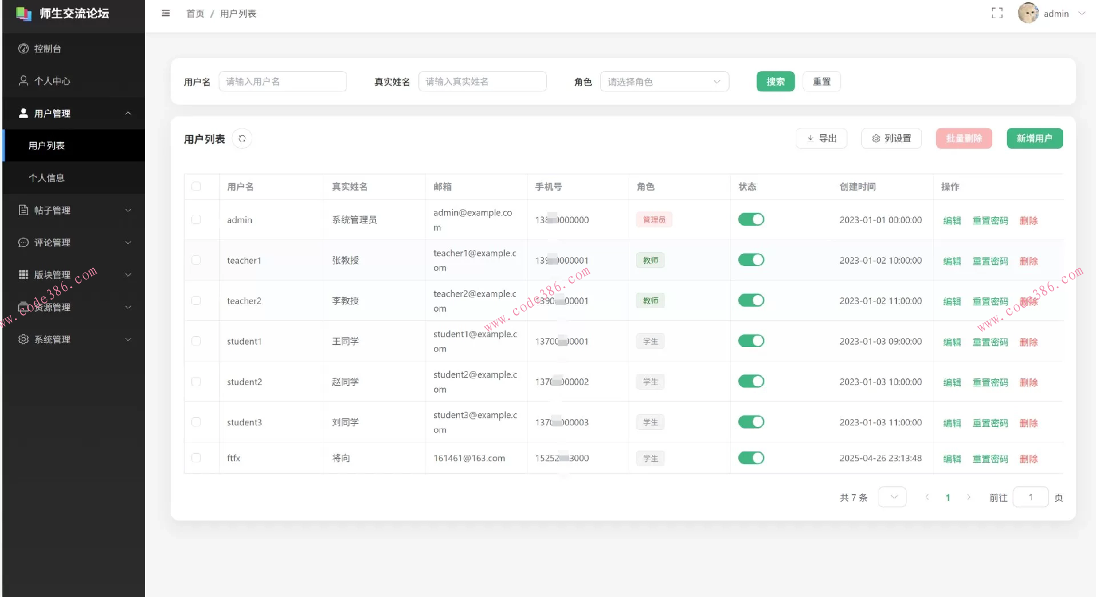Viewport: 1096px width, 597px height.
Task: Toggle the status switch for teacher1
Action: pyautogui.click(x=751, y=260)
